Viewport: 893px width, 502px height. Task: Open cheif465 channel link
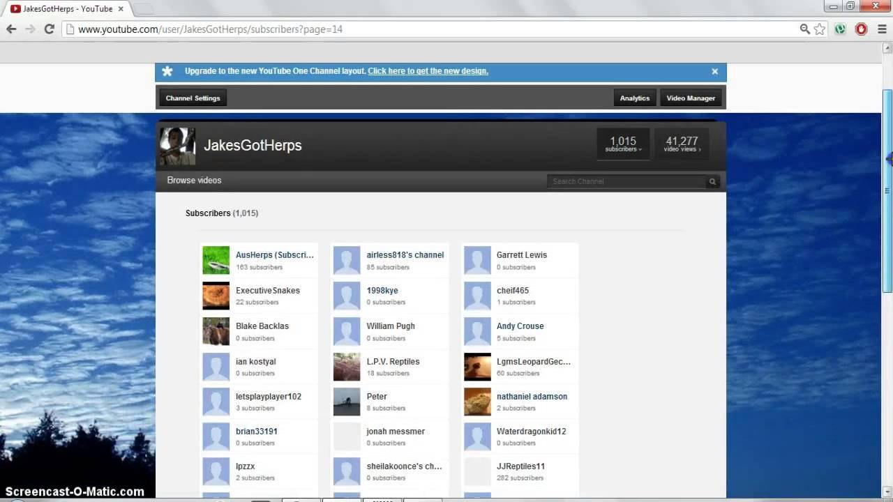tap(513, 291)
